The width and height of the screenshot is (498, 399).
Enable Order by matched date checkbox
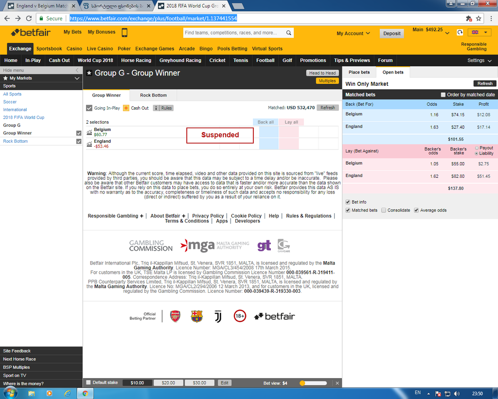(443, 95)
